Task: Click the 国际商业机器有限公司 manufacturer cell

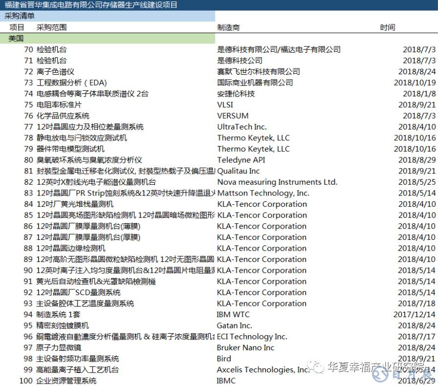Action: [x=255, y=83]
